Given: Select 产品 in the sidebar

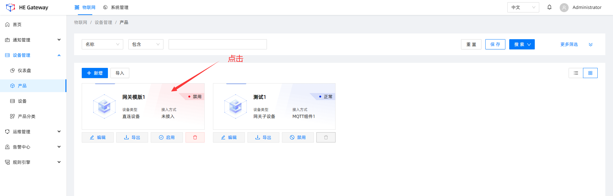Looking at the screenshot, I should point(33,86).
